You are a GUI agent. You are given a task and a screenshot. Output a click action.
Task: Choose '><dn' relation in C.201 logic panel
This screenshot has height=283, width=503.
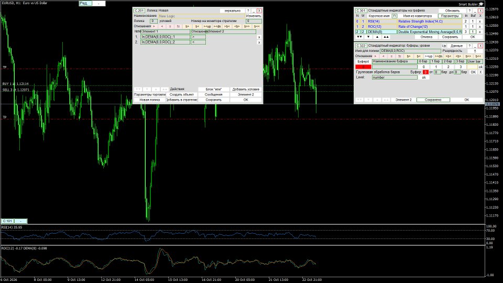(217, 26)
